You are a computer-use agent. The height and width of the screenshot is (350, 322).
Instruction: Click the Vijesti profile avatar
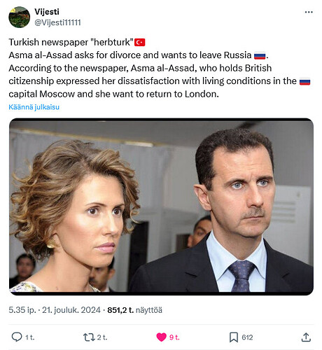coord(20,17)
